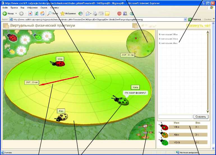This screenshot has width=216, height=155.
Task: Expand the address bar dropdown arrow
Action: pos(185,20)
